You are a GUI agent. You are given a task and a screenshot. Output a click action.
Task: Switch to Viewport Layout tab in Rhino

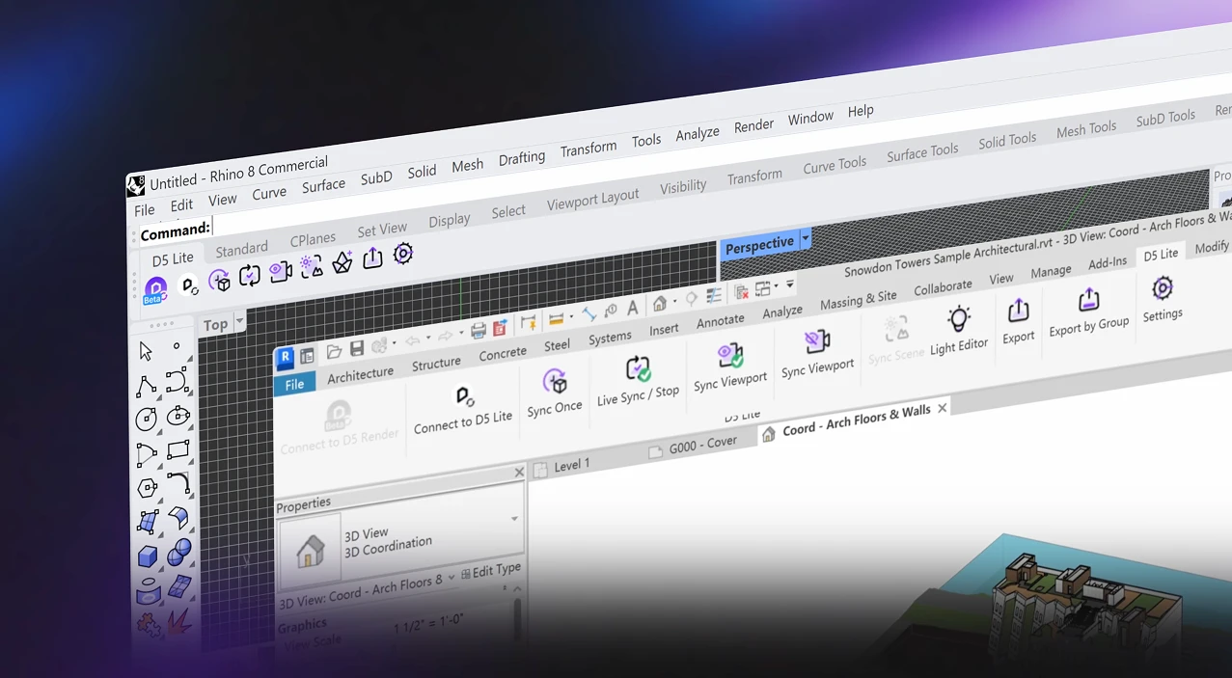point(592,200)
